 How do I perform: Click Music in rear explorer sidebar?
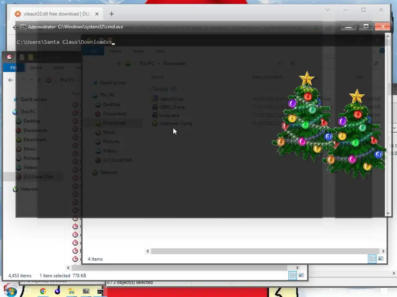[x=29, y=149]
